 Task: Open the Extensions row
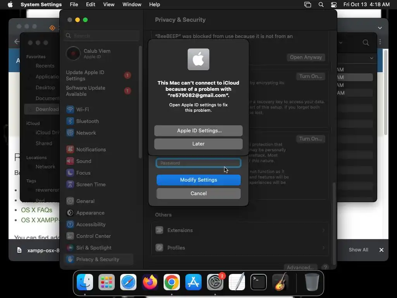pos(240,230)
